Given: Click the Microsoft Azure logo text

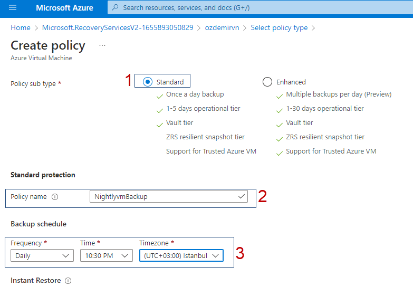Looking at the screenshot, I should pos(64,7).
